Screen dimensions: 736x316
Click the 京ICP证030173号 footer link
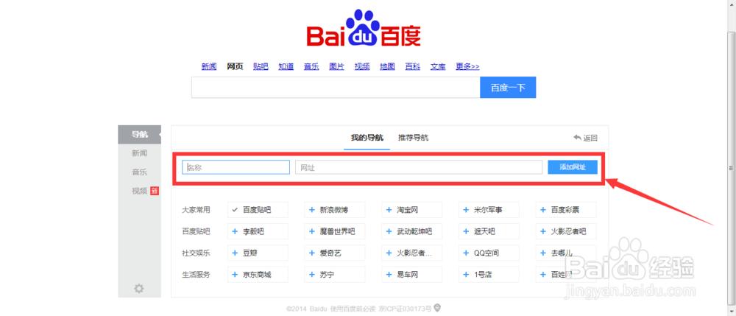pos(405,309)
